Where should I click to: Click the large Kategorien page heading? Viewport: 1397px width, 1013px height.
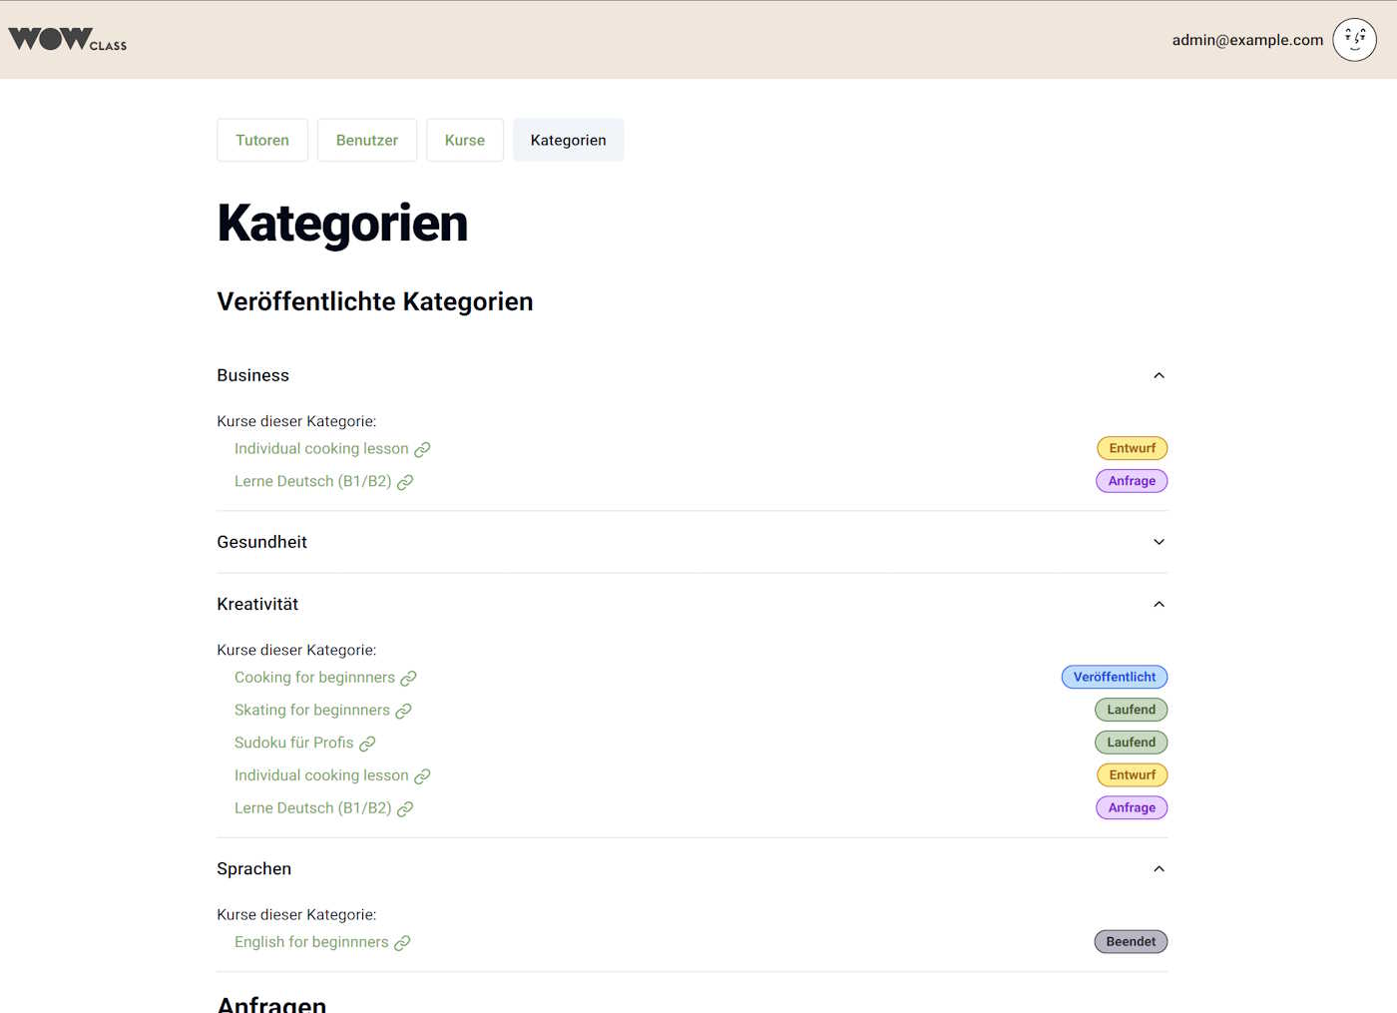342,223
